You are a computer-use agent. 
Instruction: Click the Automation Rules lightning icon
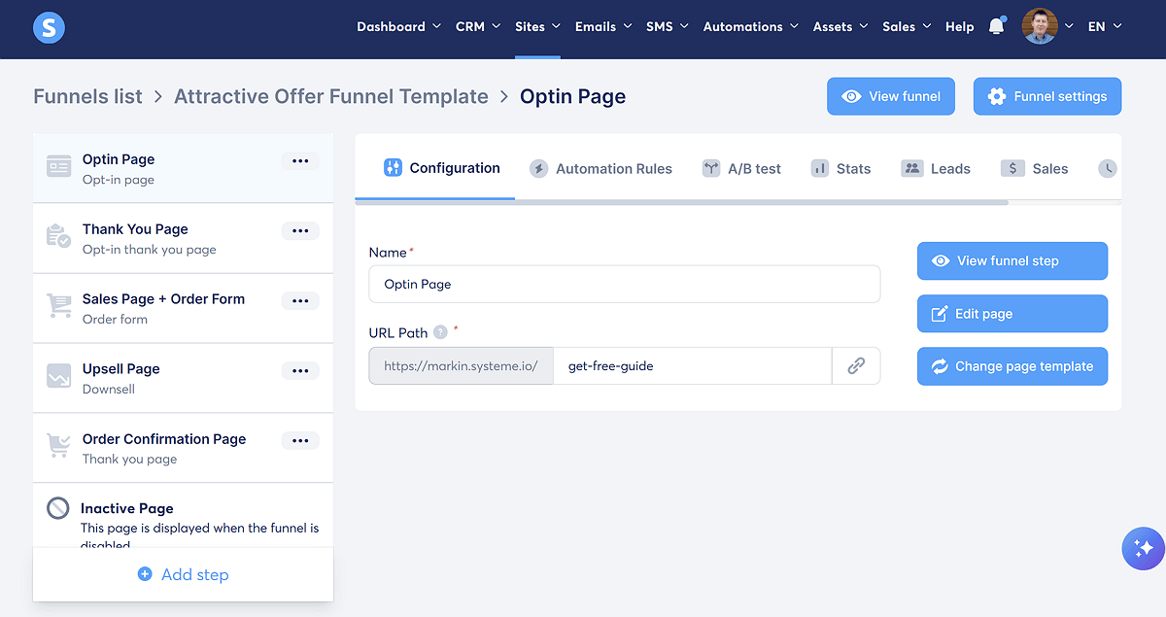coord(538,168)
